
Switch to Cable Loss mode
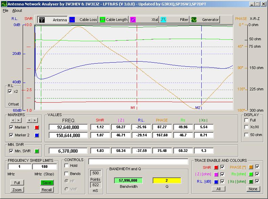pos(72,20)
